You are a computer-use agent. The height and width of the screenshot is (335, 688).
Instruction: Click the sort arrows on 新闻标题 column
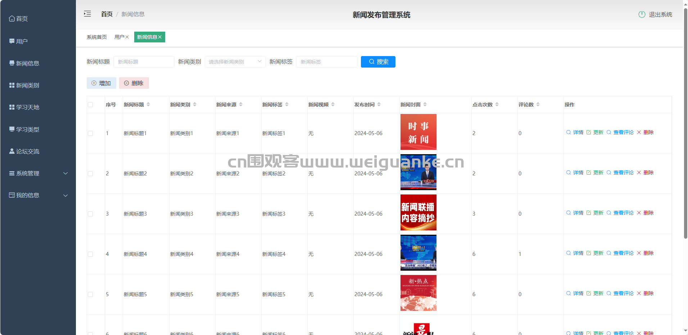[x=148, y=105]
